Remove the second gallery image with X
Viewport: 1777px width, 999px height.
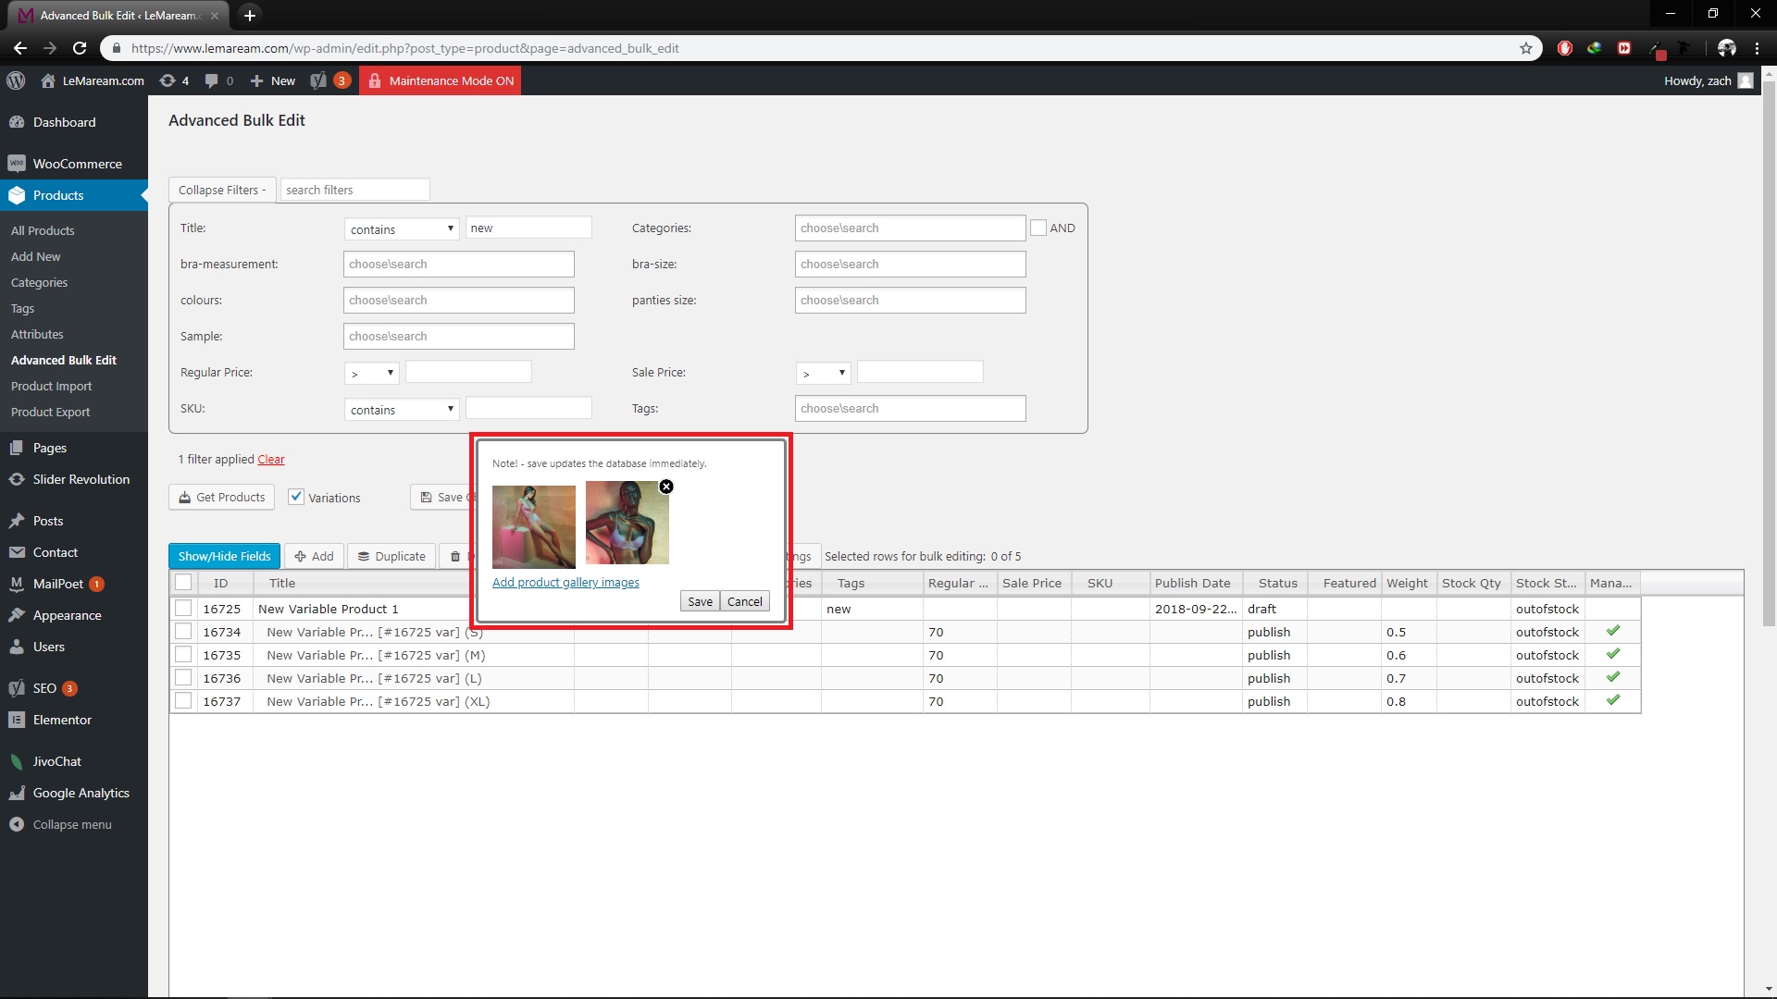coord(666,487)
